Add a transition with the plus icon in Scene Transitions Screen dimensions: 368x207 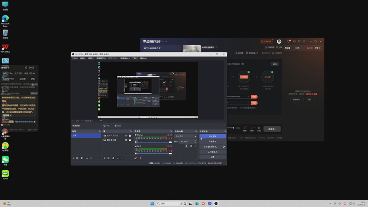point(186,146)
